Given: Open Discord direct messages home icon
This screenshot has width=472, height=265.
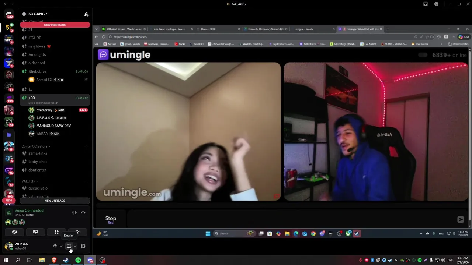Looking at the screenshot, I should 9,14.
